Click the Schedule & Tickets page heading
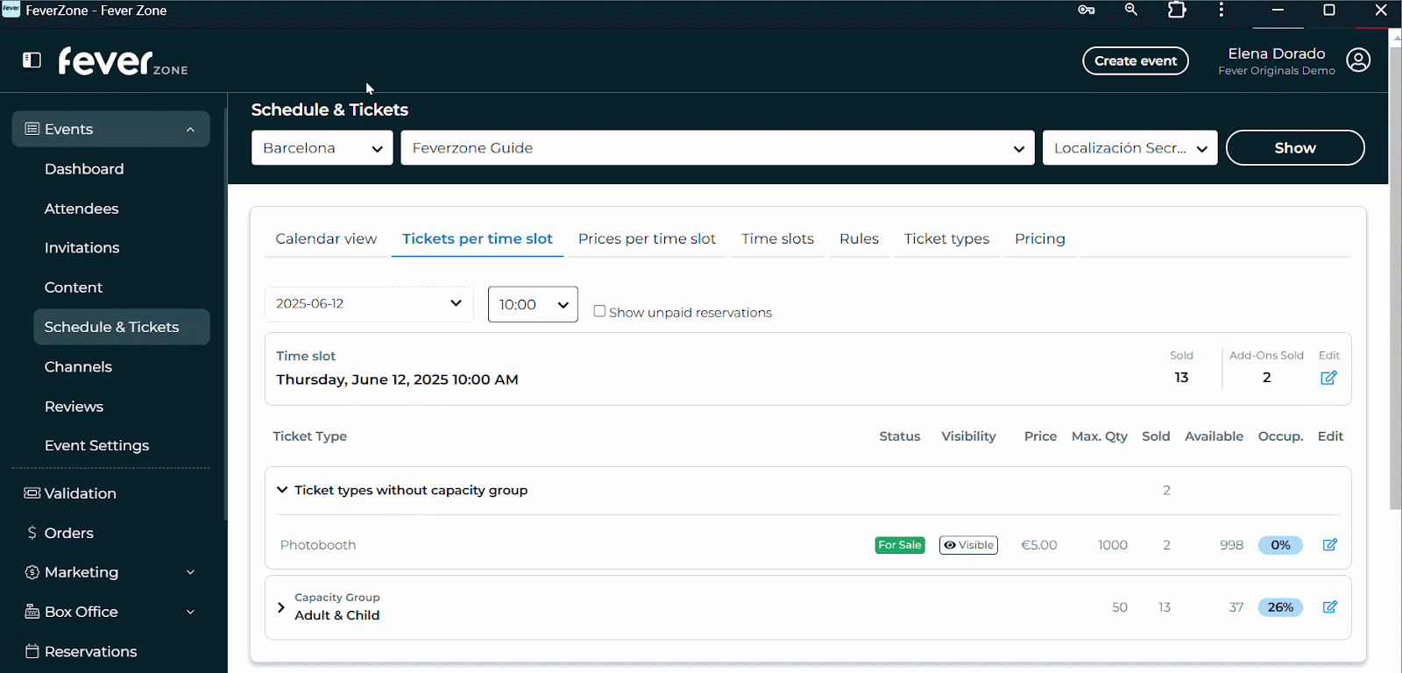This screenshot has width=1402, height=673. tap(329, 110)
